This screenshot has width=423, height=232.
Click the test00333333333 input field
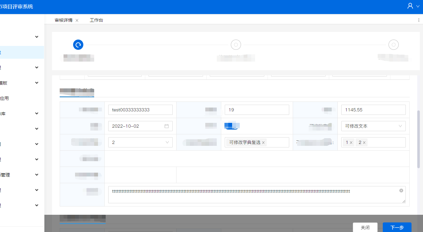point(140,110)
